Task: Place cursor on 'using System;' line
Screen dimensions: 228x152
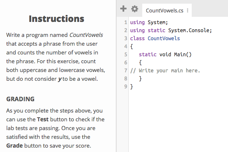Action: [x=149, y=22]
